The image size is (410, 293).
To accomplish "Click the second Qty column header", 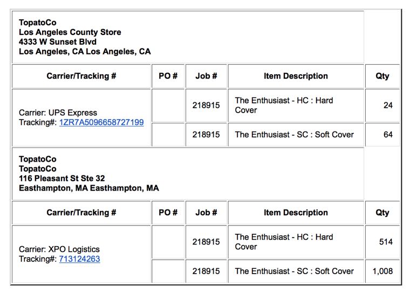I will (382, 213).
